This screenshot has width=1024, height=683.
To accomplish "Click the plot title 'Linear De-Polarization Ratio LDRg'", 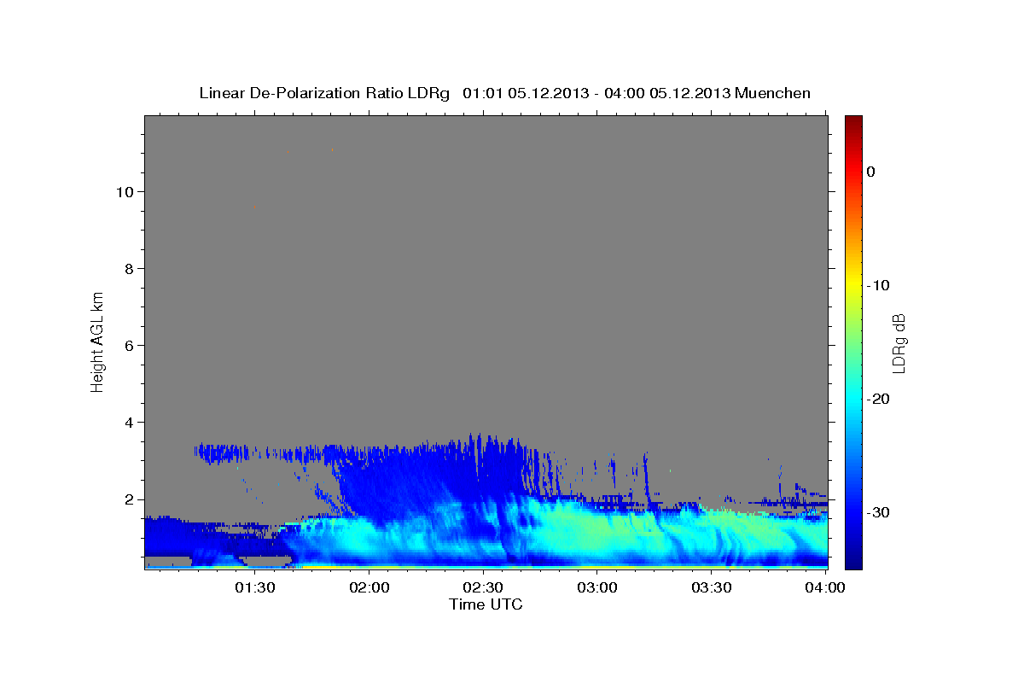I will click(323, 93).
